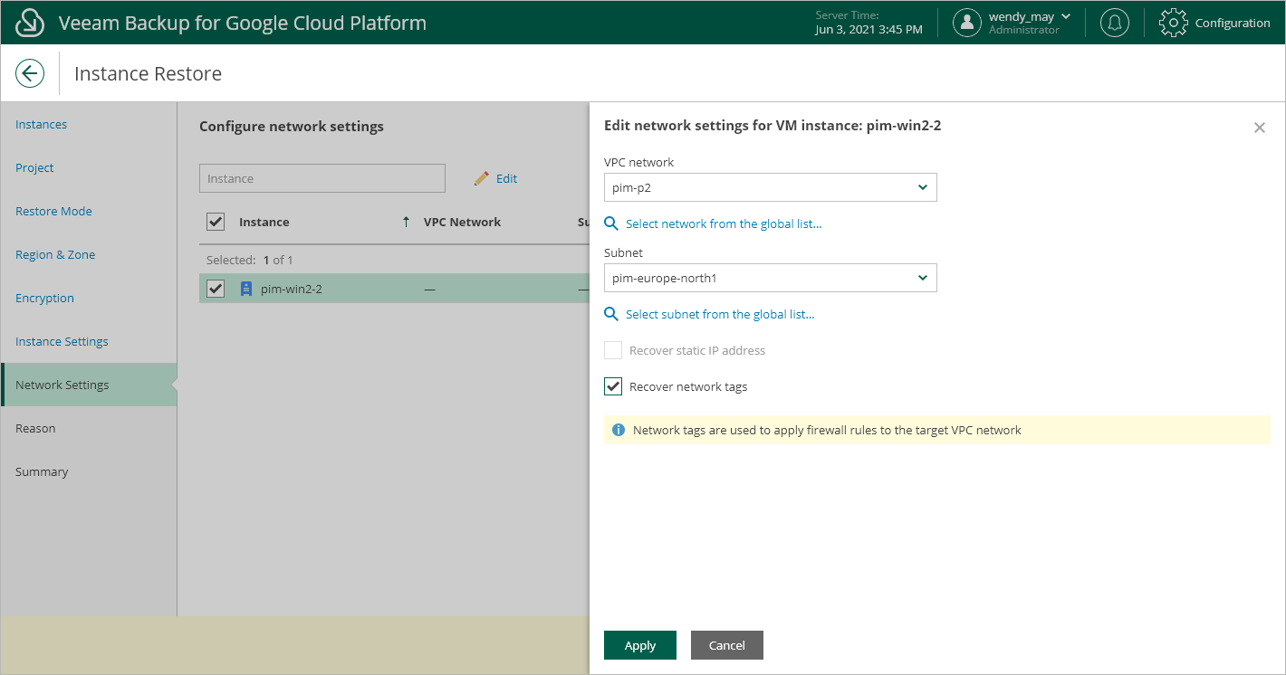Screen dimensions: 1286x675
Task: Go to the Reason step
Action: coord(35,428)
